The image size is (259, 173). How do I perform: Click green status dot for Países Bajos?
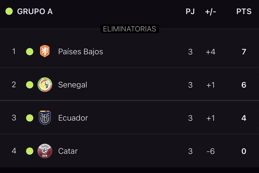pyautogui.click(x=30, y=52)
